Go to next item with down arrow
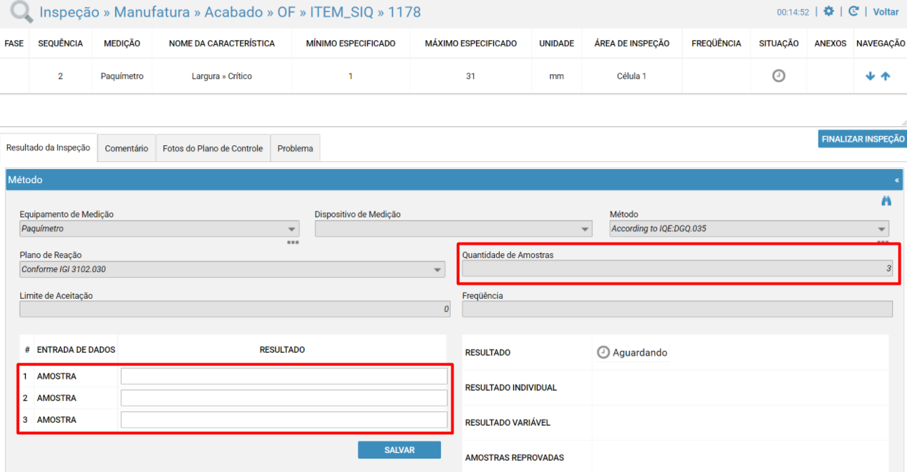This screenshot has height=472, width=907. [870, 76]
